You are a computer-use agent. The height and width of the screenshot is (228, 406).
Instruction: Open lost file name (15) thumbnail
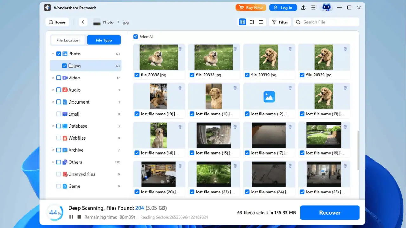214,135
